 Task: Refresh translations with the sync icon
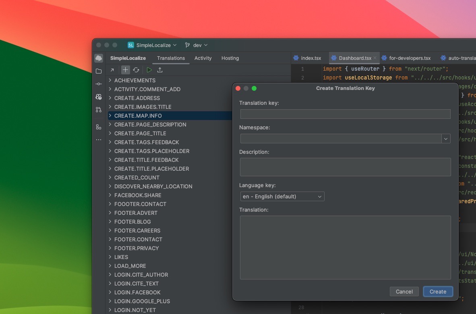[x=136, y=70]
